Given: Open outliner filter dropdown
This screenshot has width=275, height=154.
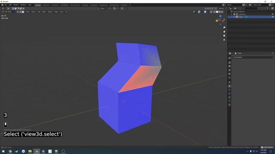Looking at the screenshot, I should tap(268, 9).
